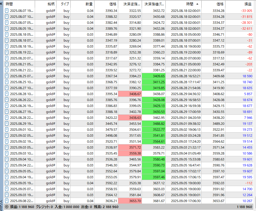The height and width of the screenshot is (211, 256).
Task: Sort by the 損益 column header
Action: [239, 4]
